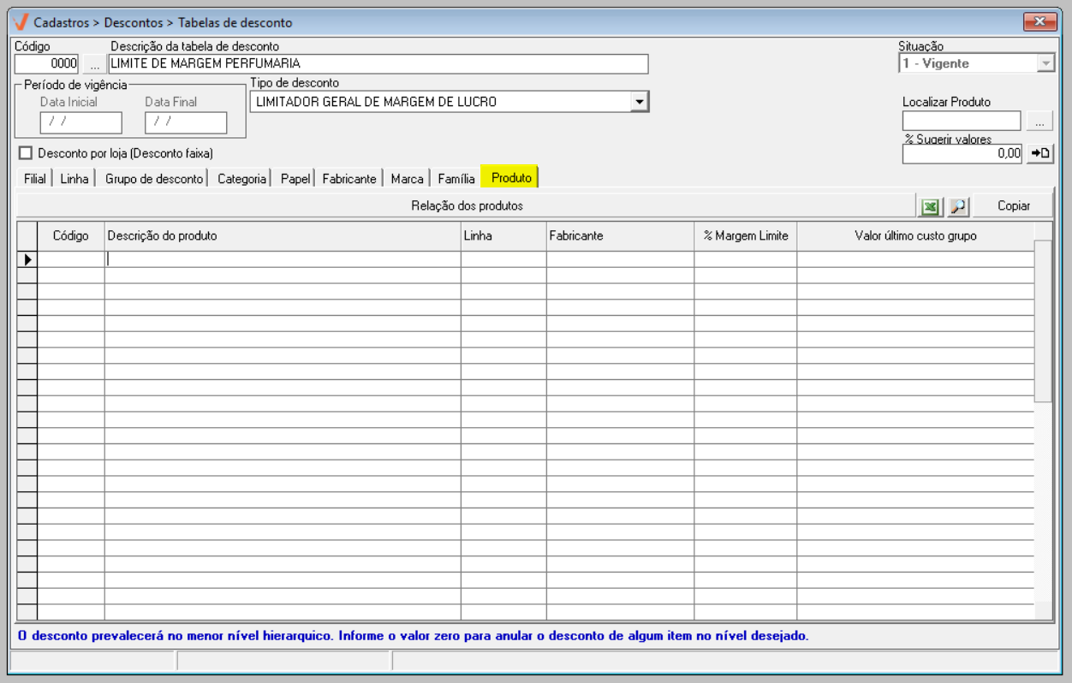Click the magnifier search icon
Image resolution: width=1072 pixels, height=683 pixels.
point(957,206)
